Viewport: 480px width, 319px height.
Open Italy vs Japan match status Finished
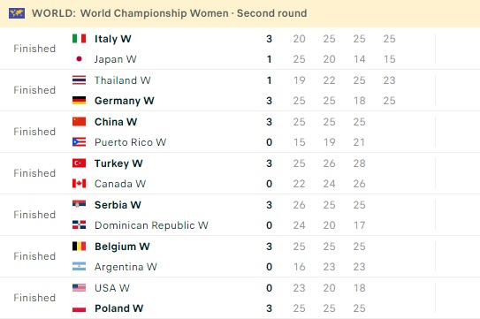coord(34,49)
